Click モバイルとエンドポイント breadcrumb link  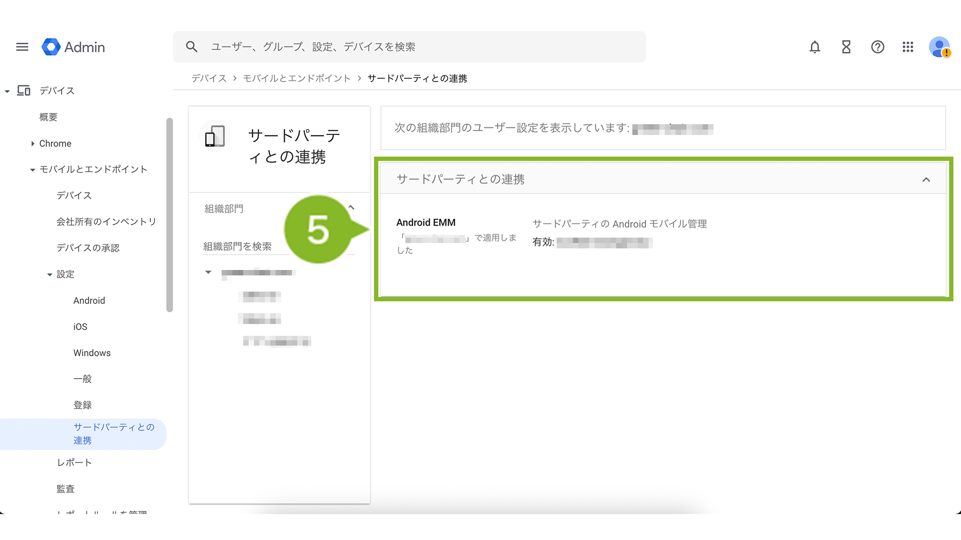point(297,78)
